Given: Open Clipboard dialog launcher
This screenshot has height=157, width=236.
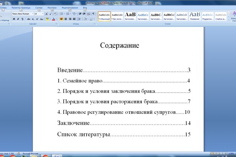Looking at the screenshot, I should 9,24.
